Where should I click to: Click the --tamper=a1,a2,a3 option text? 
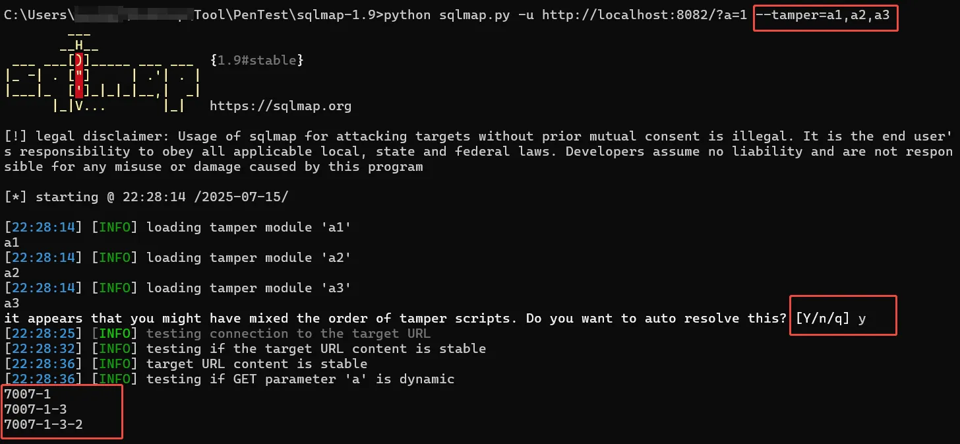825,15
